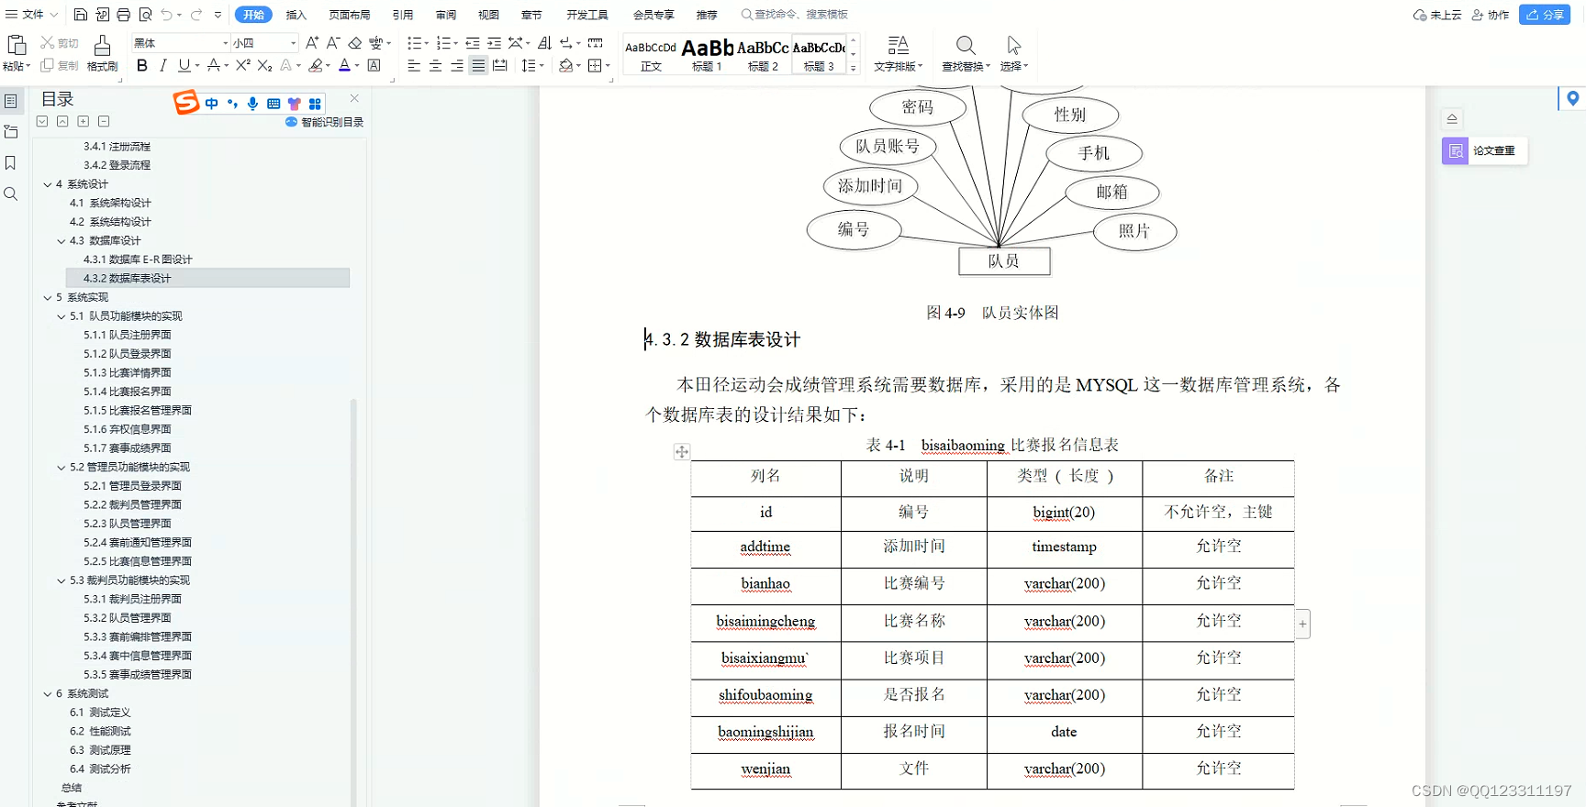Click the shading paint bucket color

point(565,65)
